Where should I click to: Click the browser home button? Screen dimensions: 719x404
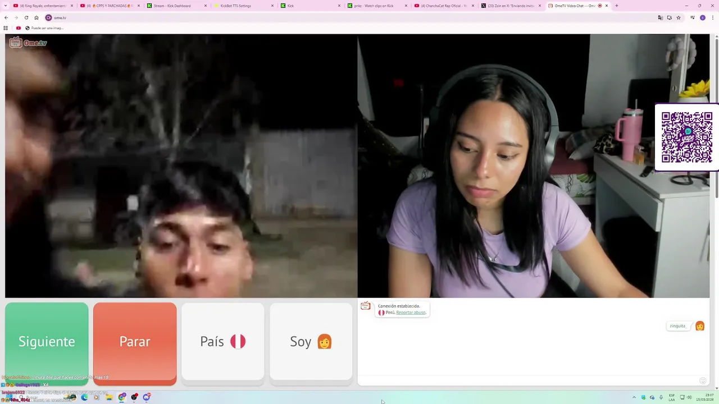tap(37, 17)
